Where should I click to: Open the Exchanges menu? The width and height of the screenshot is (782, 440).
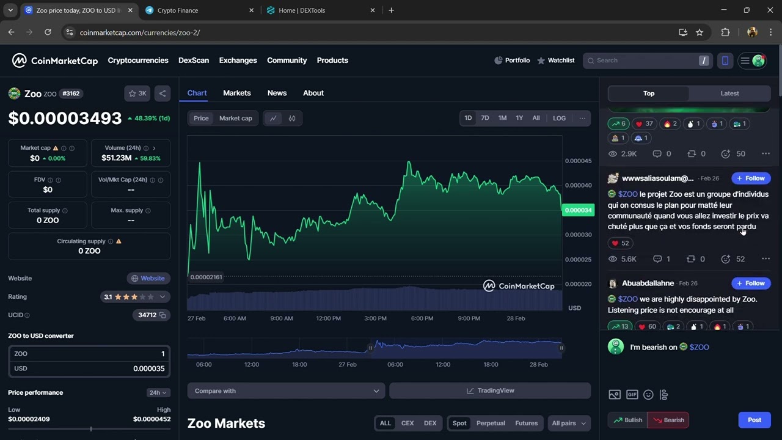(x=238, y=61)
